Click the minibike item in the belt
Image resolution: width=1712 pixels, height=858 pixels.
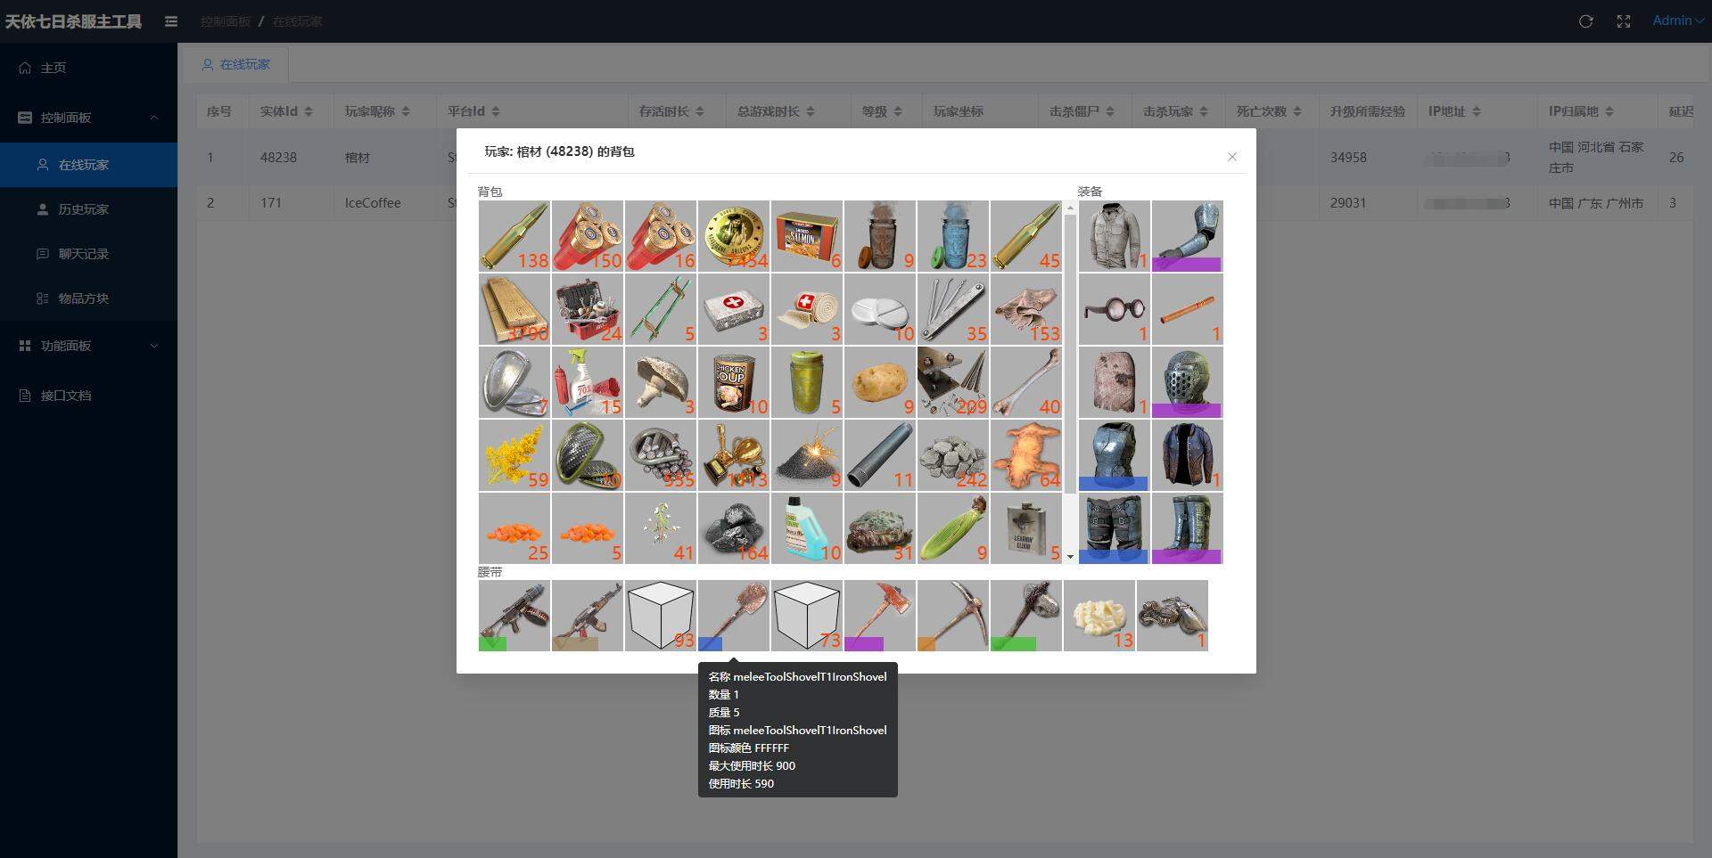1173,616
